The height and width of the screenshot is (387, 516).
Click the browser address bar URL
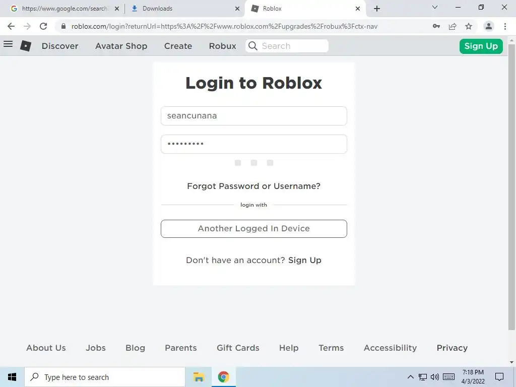(x=224, y=26)
